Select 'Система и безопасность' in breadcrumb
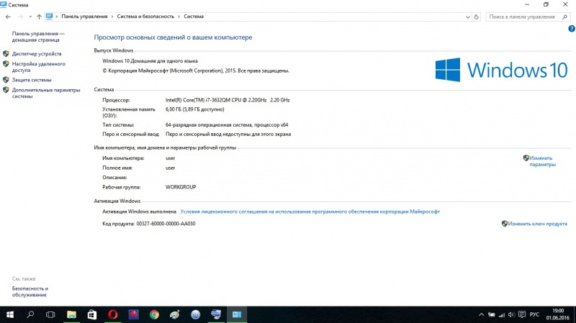The width and height of the screenshot is (576, 323). coord(145,17)
